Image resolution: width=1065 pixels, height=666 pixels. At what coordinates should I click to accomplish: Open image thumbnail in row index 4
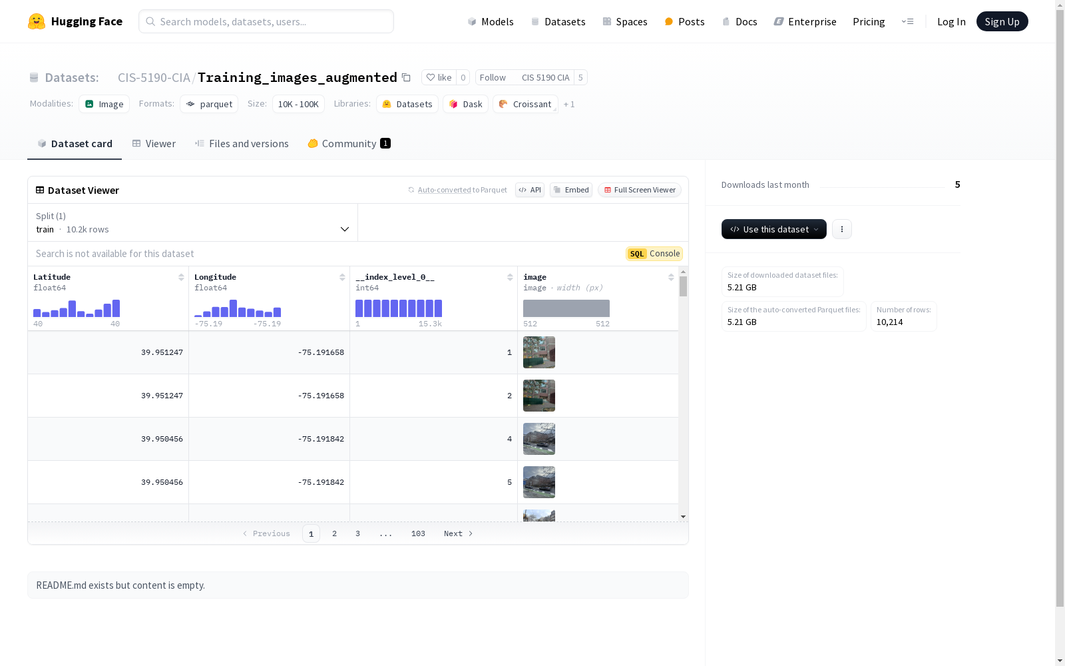[x=539, y=439]
